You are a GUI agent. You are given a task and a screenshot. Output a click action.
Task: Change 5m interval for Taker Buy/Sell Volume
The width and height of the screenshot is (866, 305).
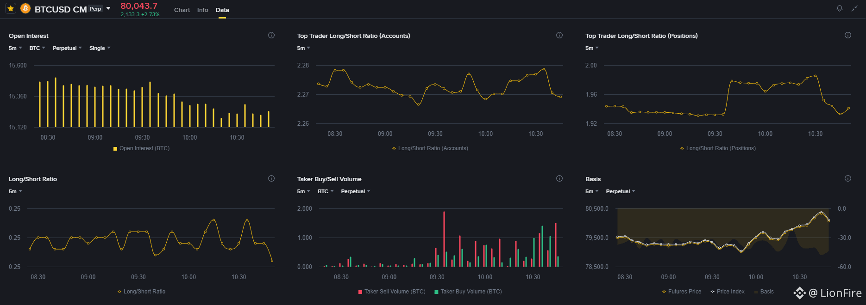304,191
